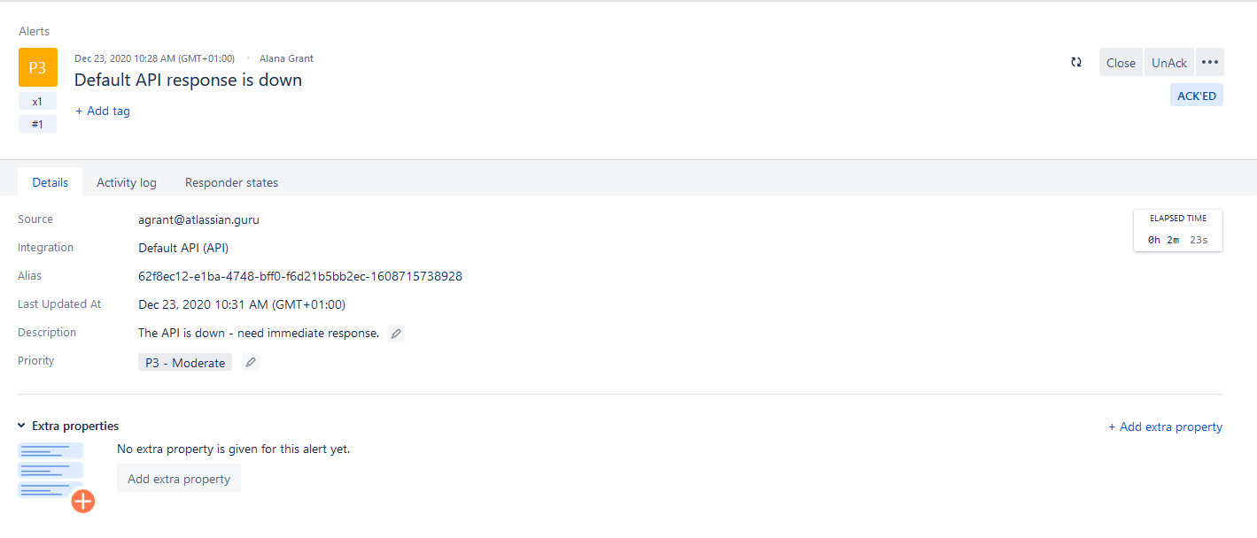Click the x1 count badge
Screen dimensions: 1257x538
click(x=37, y=101)
